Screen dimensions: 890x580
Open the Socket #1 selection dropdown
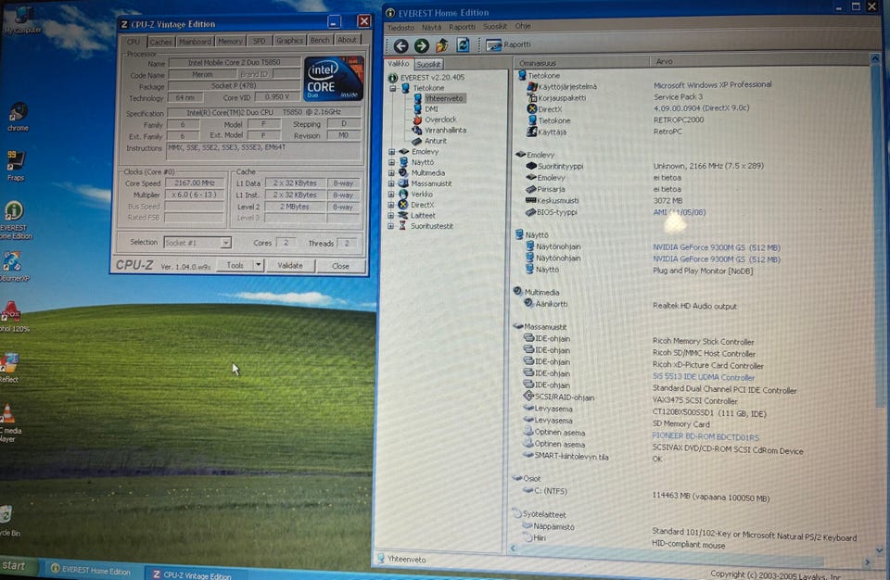226,243
